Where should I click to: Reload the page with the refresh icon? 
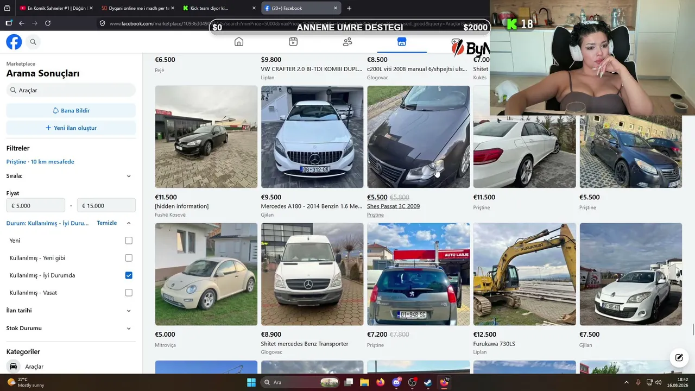point(48,23)
